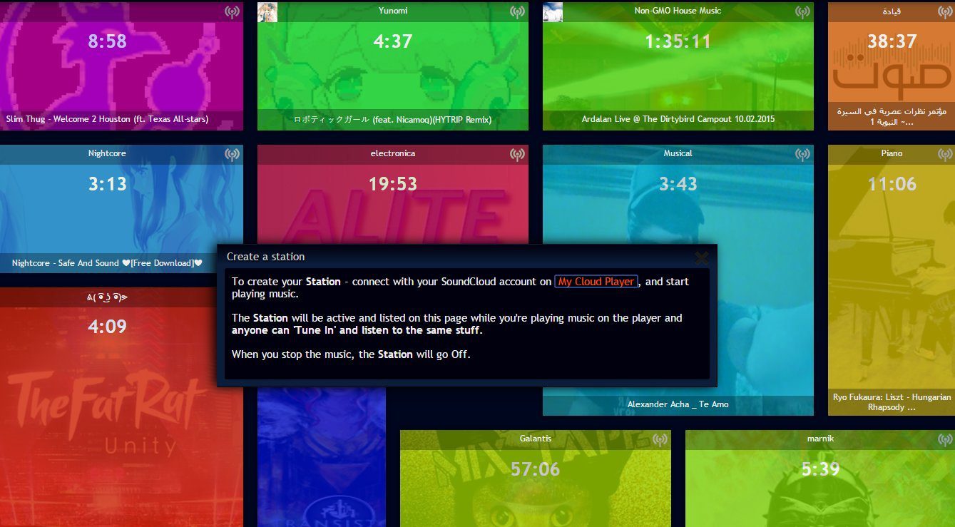Click the 38:37 timer

(892, 41)
